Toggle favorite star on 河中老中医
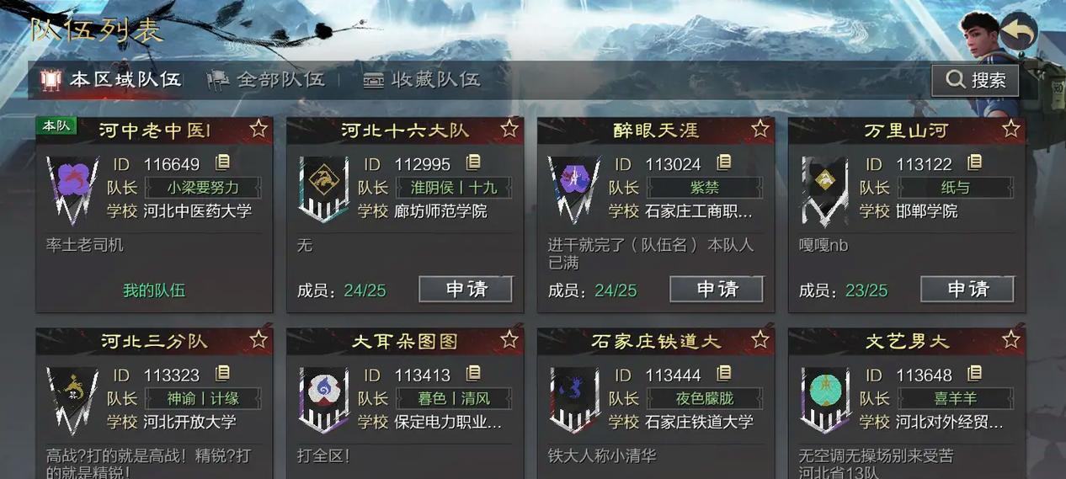The width and height of the screenshot is (1066, 479). coord(259,129)
